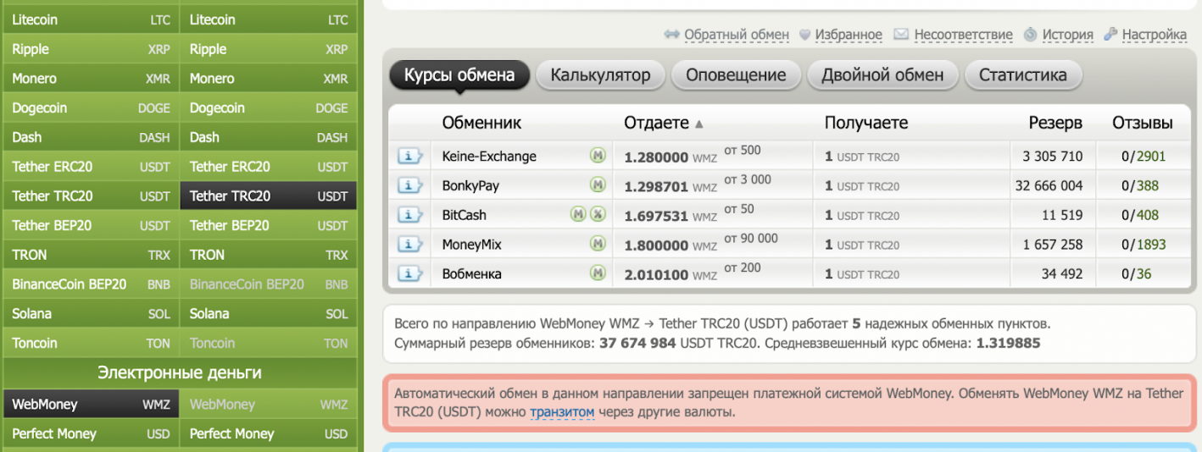
Task: Open info icon for BitCash row
Action: (410, 215)
